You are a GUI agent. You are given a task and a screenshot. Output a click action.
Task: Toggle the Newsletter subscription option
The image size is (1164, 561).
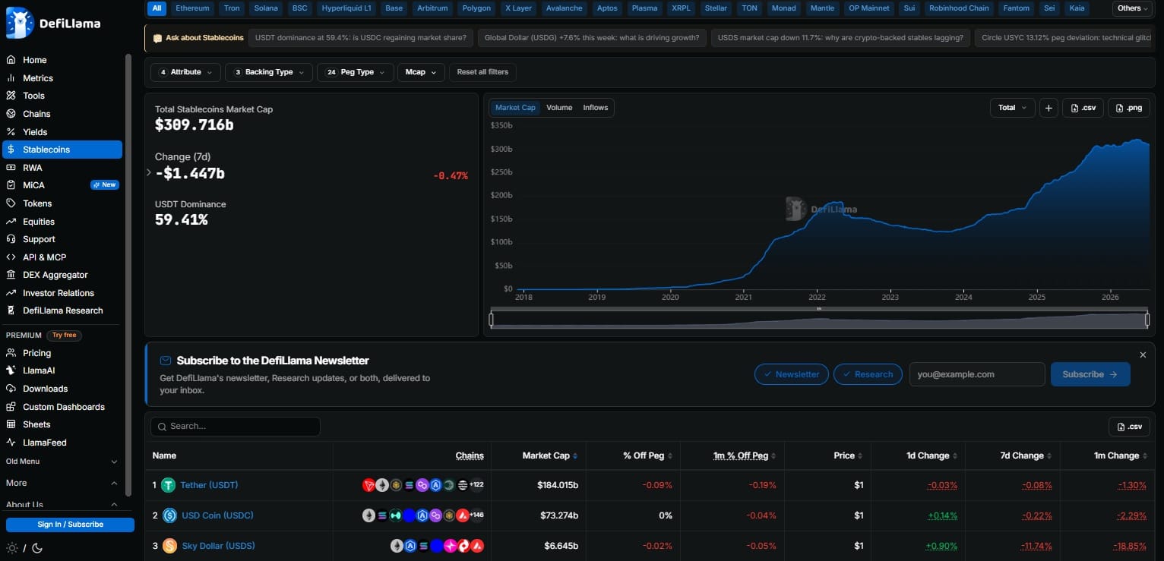coord(790,374)
